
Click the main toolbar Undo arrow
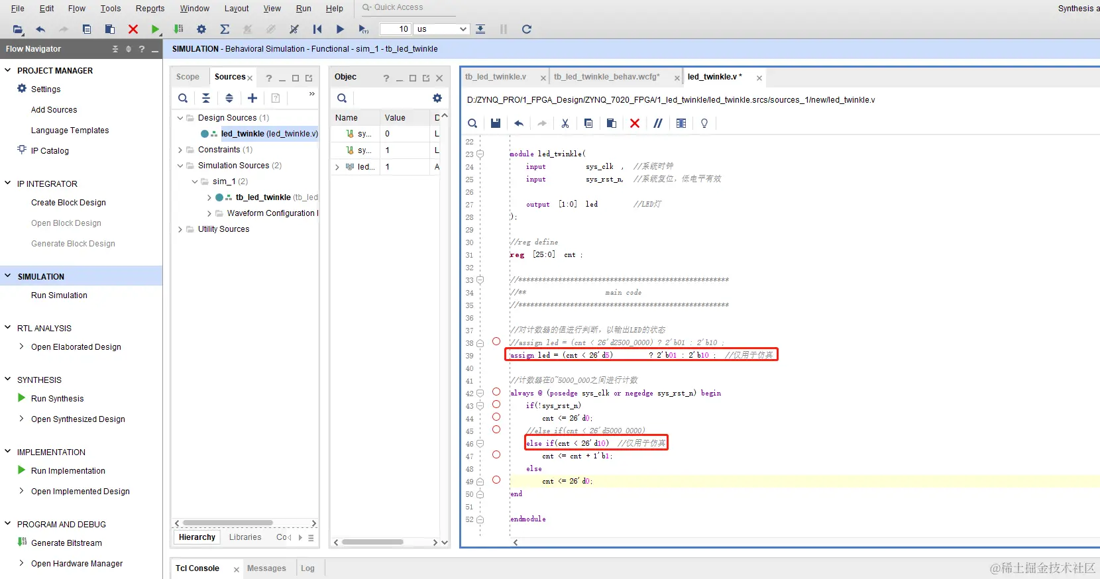coord(40,29)
